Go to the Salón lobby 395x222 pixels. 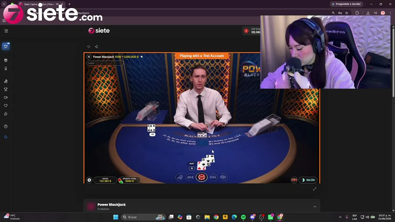point(309,180)
